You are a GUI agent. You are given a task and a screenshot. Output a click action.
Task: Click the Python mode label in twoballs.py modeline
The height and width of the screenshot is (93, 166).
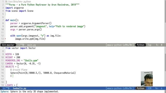tap(141, 88)
